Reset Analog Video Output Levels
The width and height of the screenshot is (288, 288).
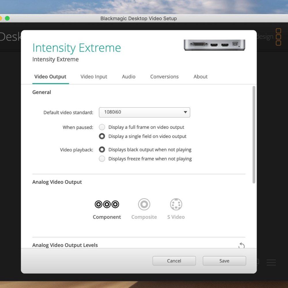pos(241,245)
